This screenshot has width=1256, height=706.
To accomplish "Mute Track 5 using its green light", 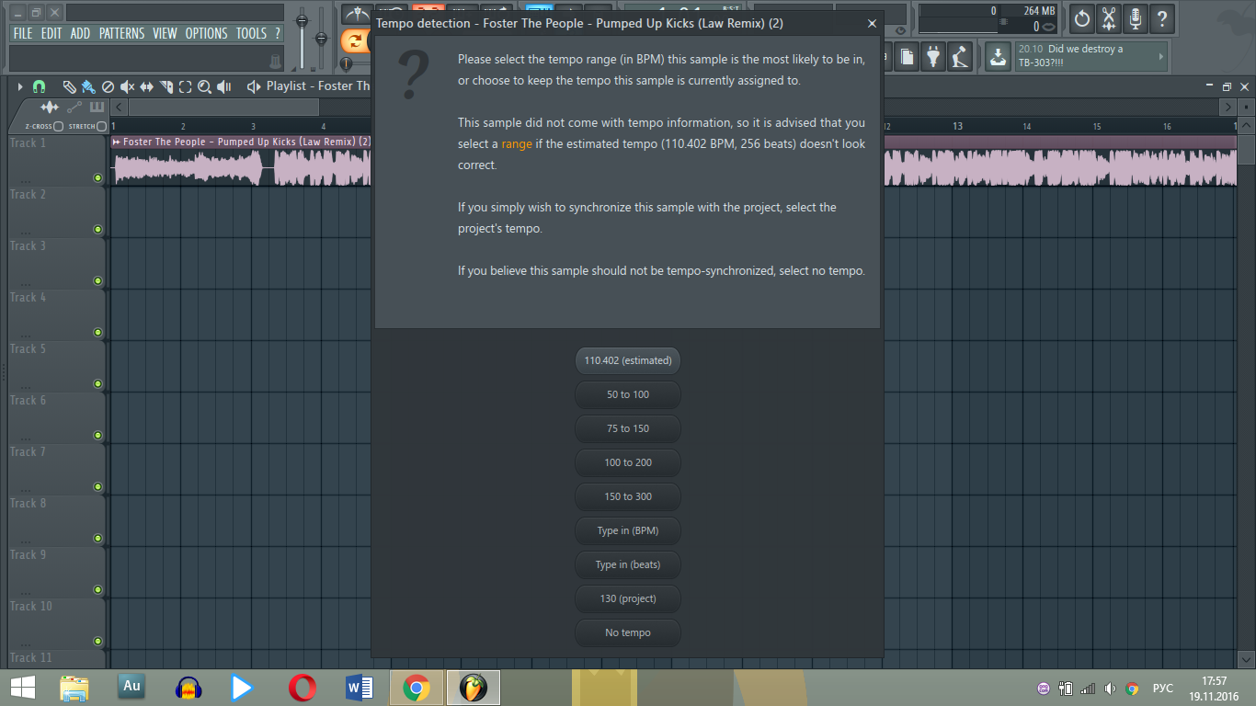I will (97, 384).
